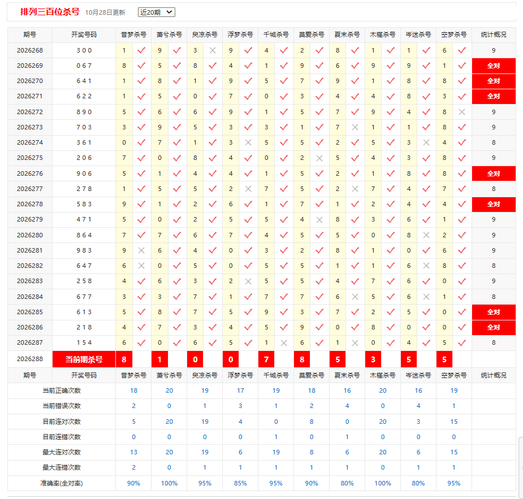The image size is (523, 499).
Task: Click the 全对 badge for period 2026276
Action: tap(494, 173)
